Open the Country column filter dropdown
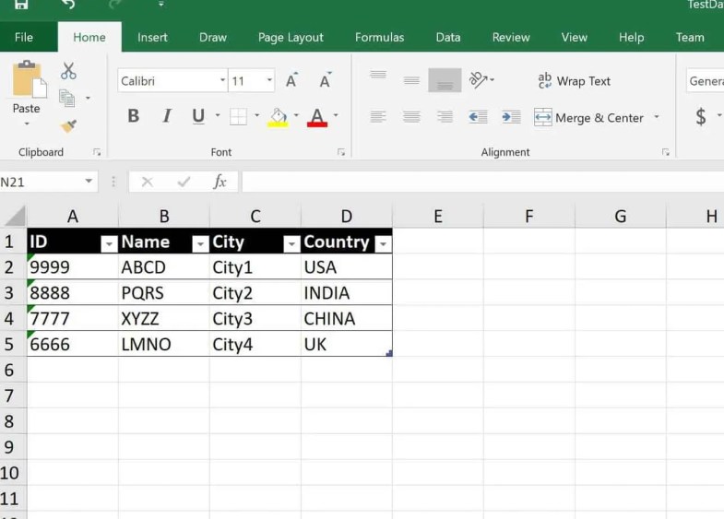Viewport: 724px width, 519px height. 384,244
